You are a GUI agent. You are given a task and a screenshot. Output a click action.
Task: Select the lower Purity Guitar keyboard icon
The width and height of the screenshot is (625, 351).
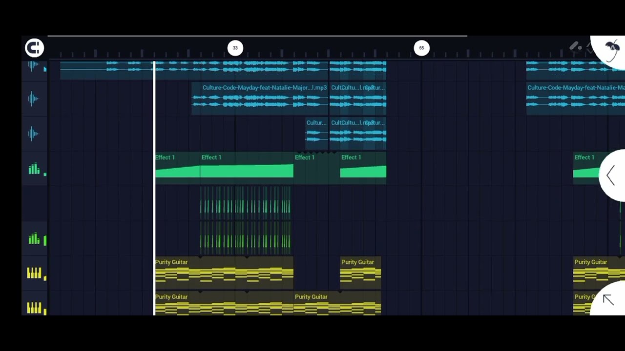click(34, 308)
